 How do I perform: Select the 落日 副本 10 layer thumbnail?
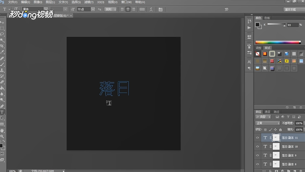pyautogui.click(x=276, y=146)
